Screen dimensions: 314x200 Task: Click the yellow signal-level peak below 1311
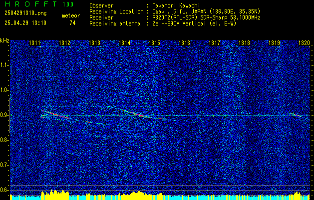coord(55,194)
